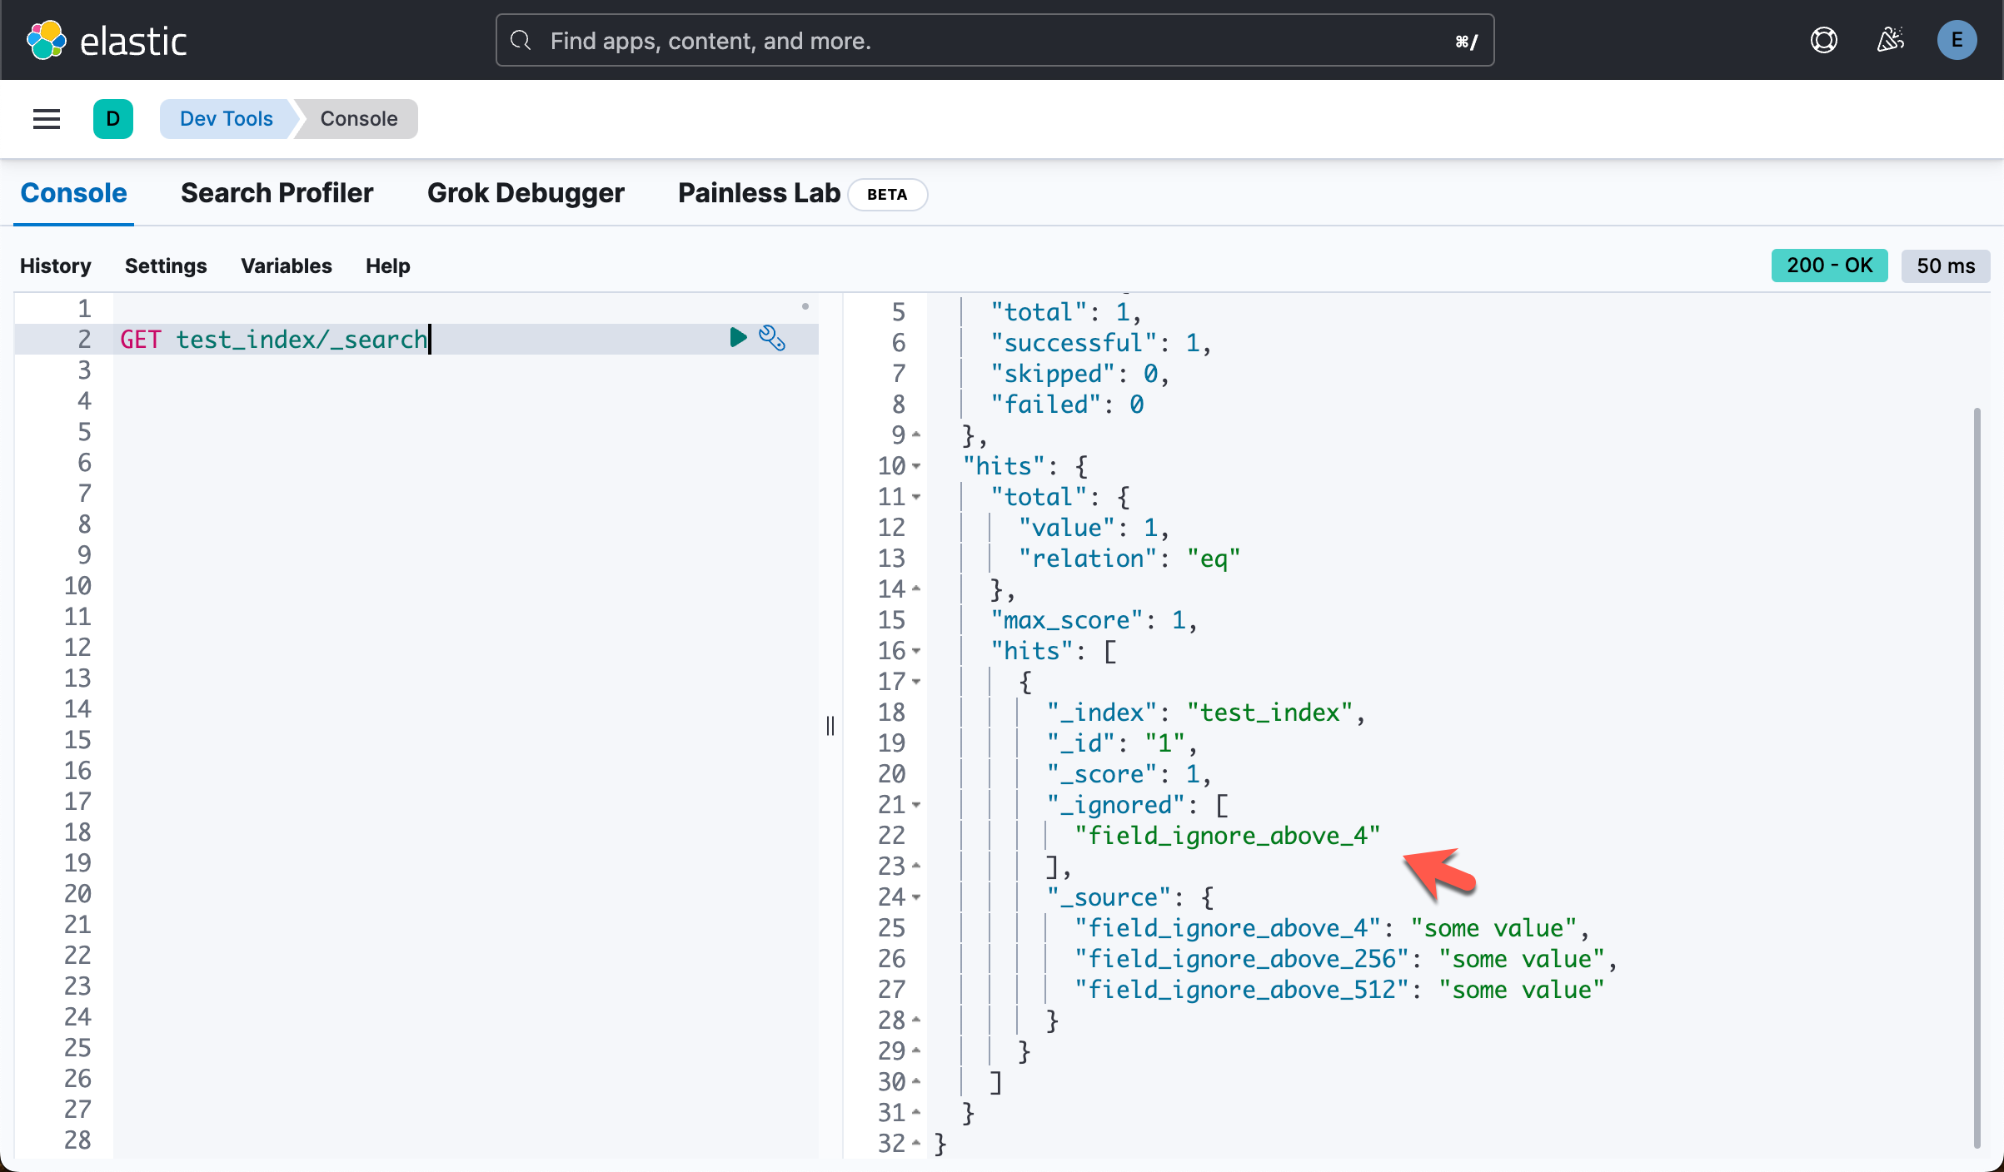
Task: Click the green D space icon
Action: pyautogui.click(x=113, y=118)
